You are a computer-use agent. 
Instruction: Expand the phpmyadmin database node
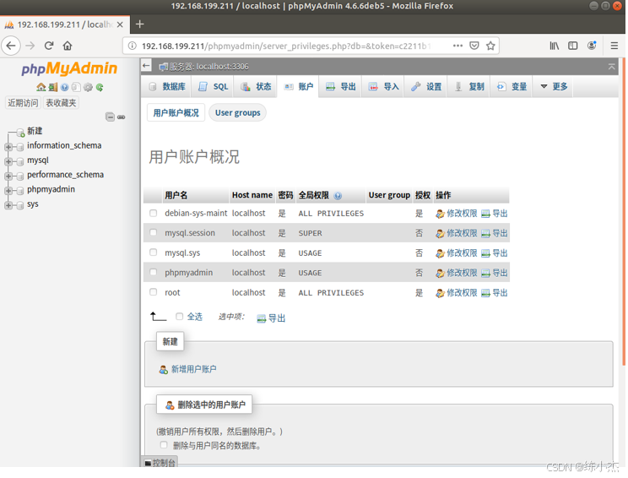click(8, 190)
